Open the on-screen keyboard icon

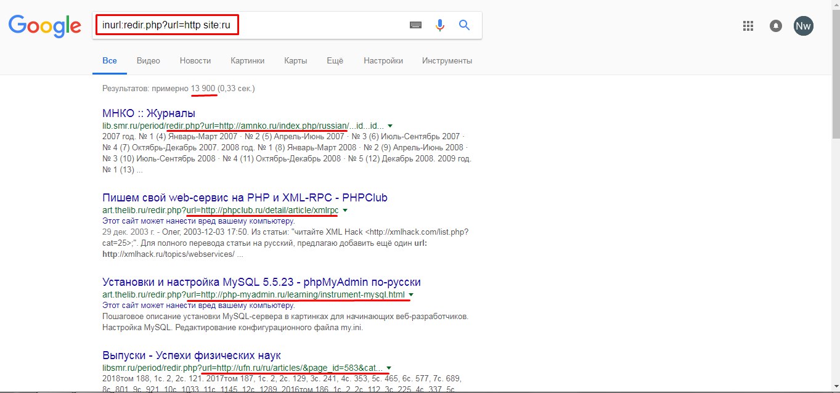point(415,25)
